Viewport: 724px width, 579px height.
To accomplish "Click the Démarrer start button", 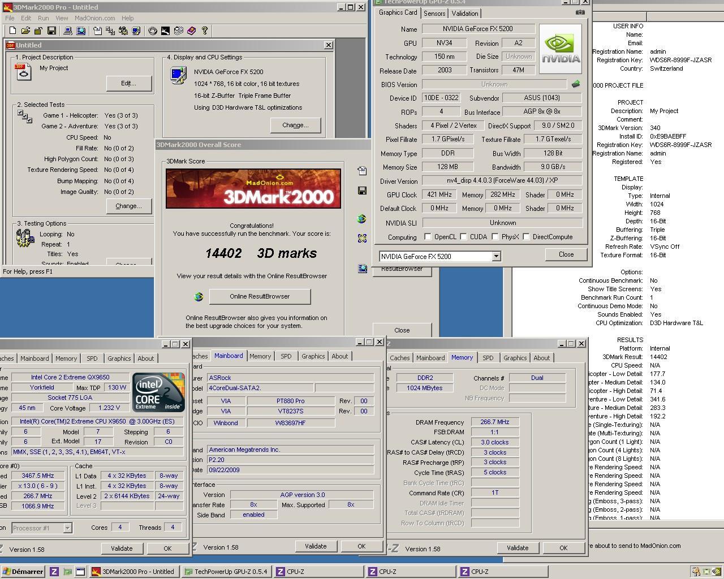I will tap(23, 572).
